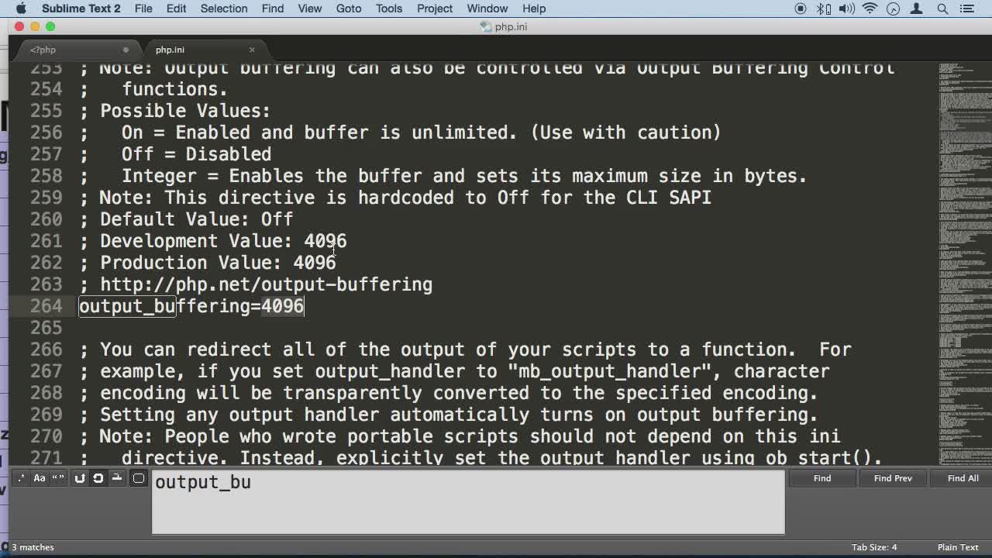Open Notification Center list icon
Viewport: 992px width, 558px height.
coord(967,9)
